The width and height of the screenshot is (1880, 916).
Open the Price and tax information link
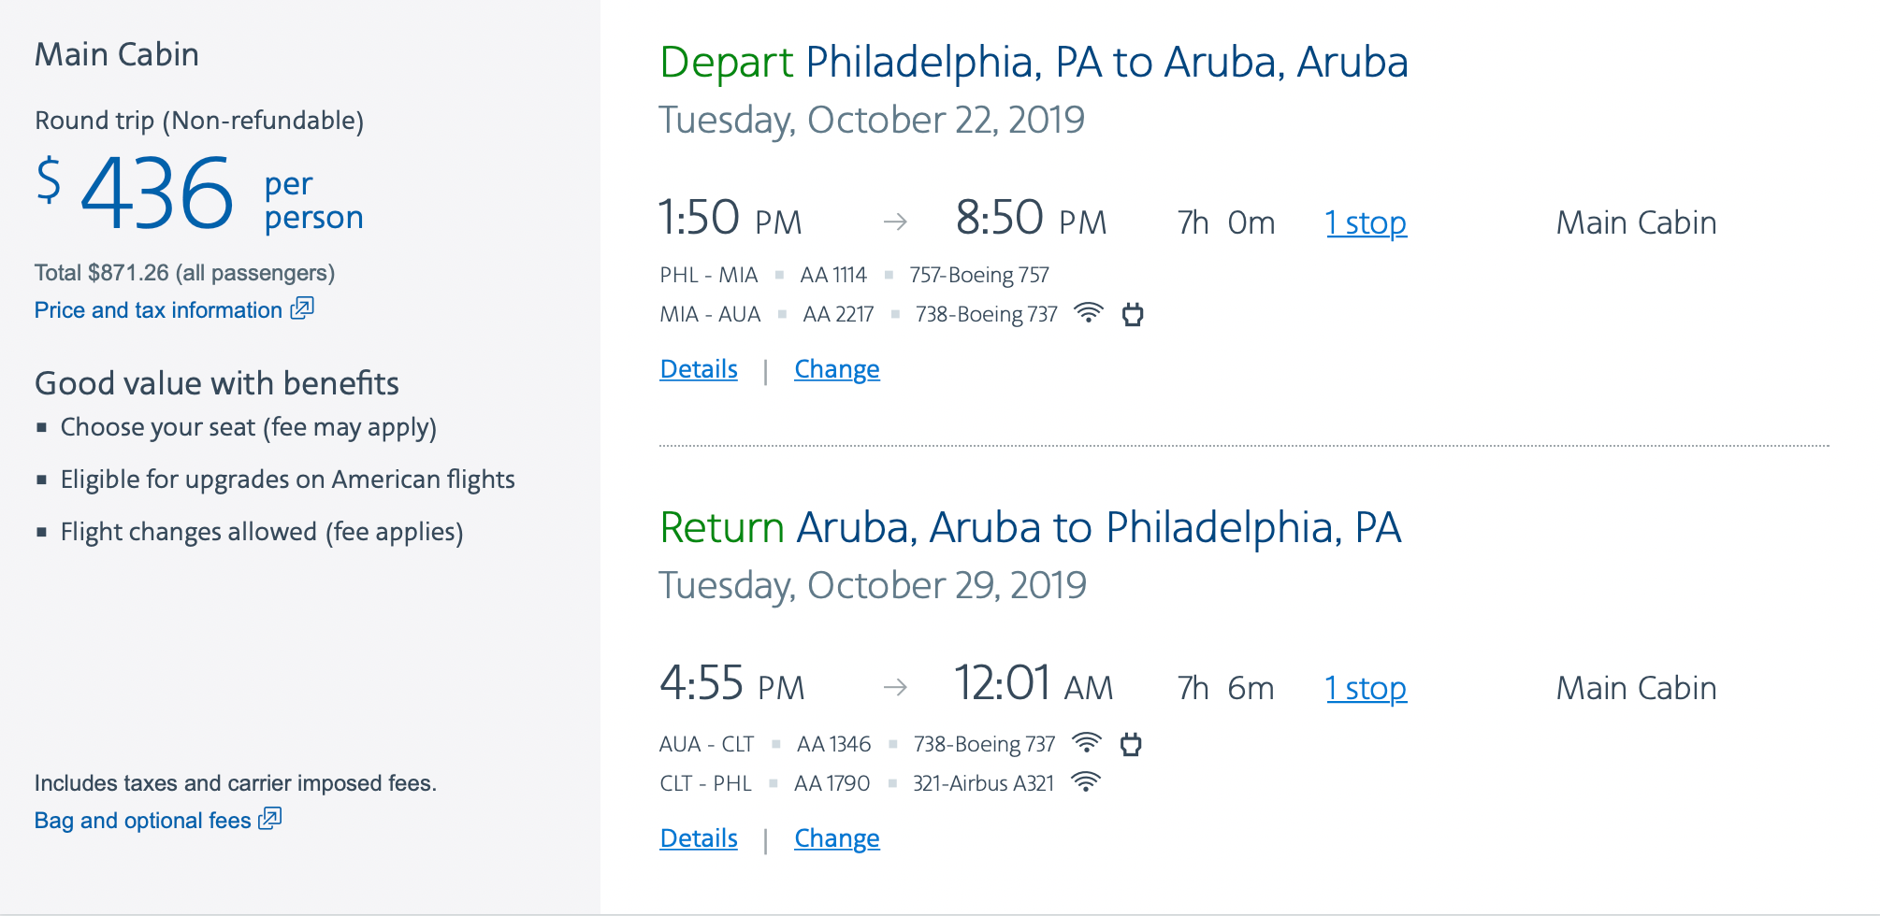tap(158, 310)
